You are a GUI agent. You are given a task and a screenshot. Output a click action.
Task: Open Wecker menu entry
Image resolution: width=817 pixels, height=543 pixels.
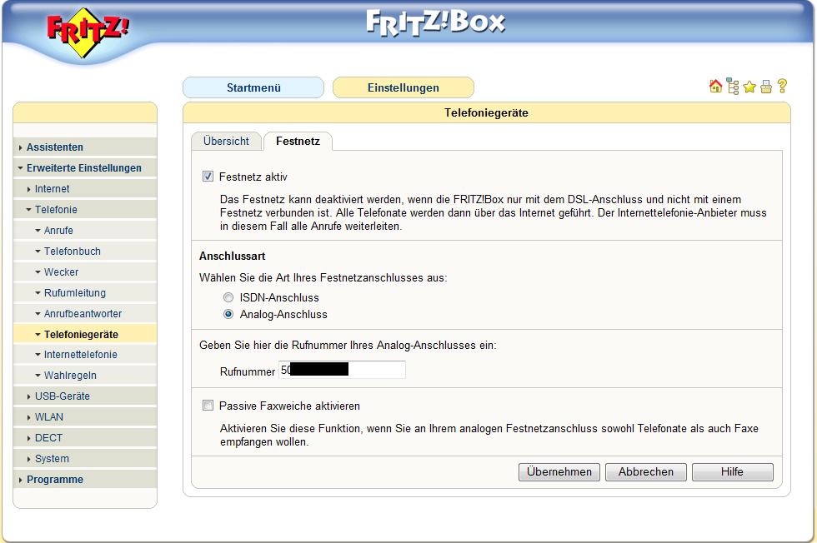pyautogui.click(x=85, y=271)
